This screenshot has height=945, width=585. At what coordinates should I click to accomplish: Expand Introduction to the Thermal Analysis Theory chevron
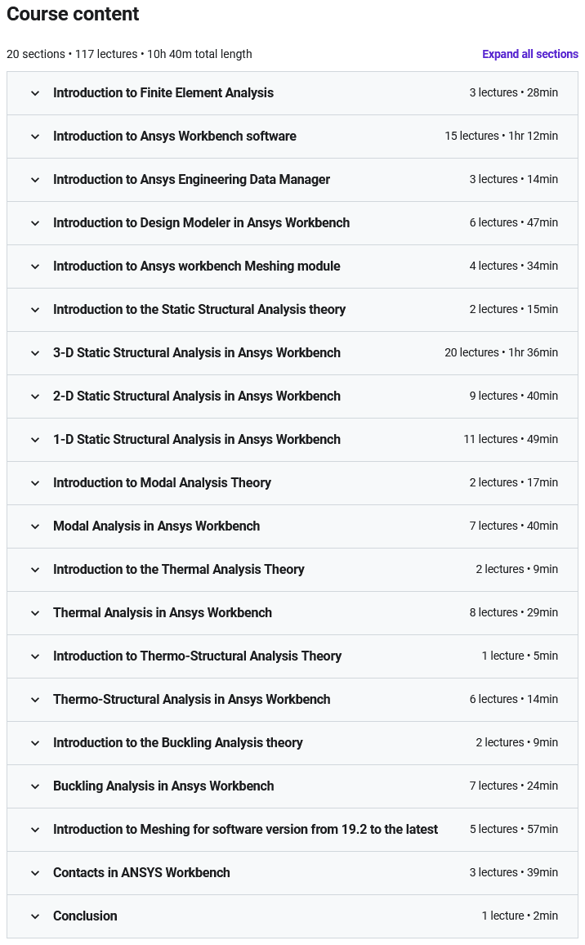pos(35,570)
